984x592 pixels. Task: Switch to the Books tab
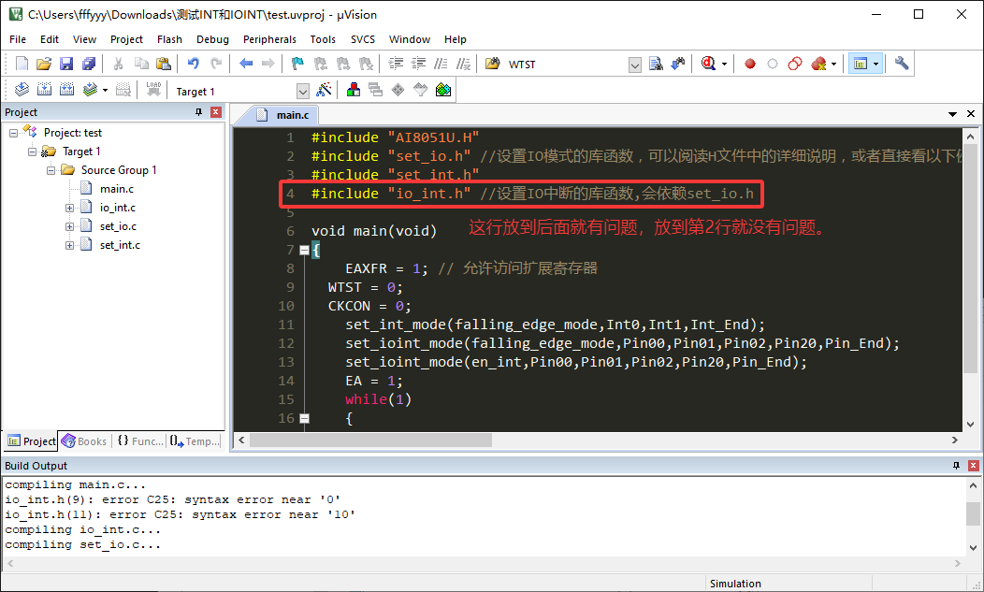point(84,441)
